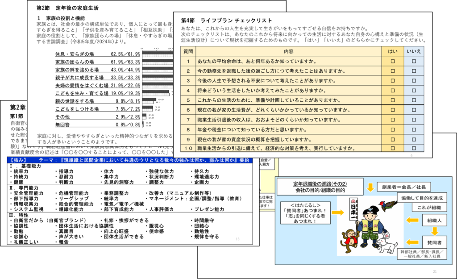This screenshot has width=457, height=279.
Task: Check はい for question 10 on 経済的な対策
Action: coord(393,148)
